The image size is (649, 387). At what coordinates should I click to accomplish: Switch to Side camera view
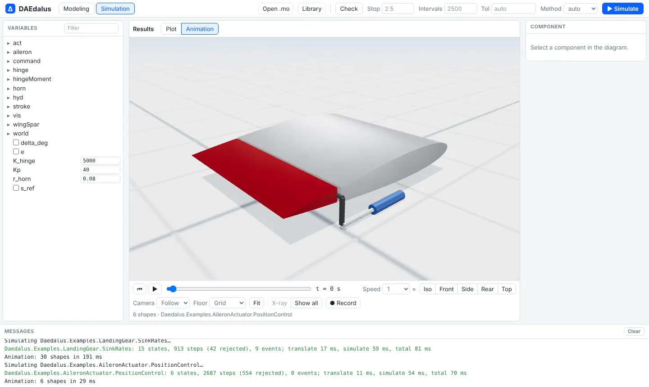(467, 289)
